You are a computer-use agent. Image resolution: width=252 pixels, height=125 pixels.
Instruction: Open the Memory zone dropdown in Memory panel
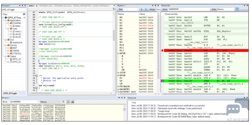50,102
